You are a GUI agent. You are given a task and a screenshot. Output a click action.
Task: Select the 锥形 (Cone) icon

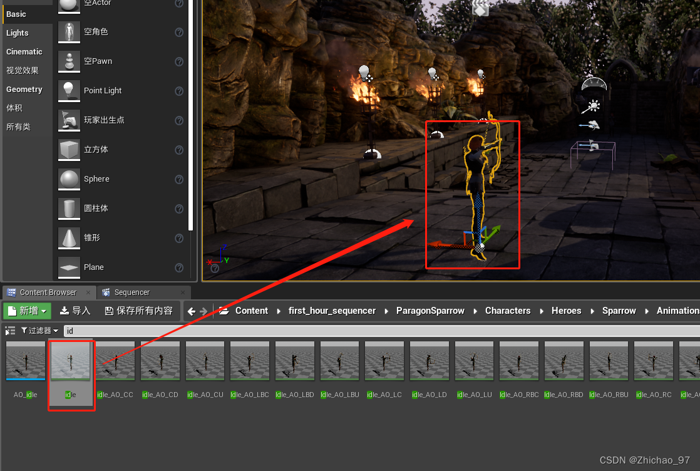[69, 237]
